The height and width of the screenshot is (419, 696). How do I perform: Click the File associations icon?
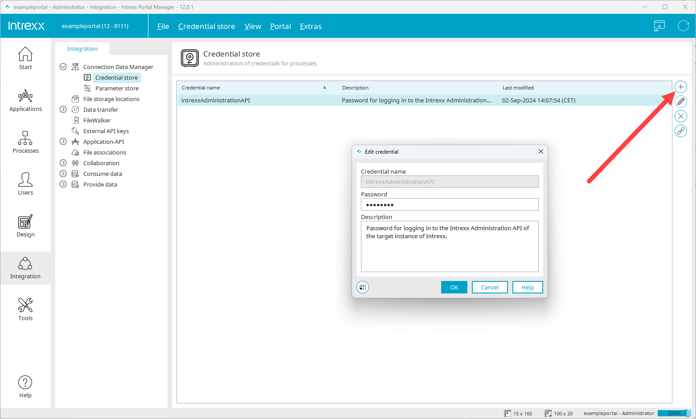coord(75,152)
